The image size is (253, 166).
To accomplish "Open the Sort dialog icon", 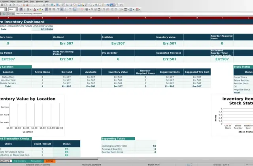I will (64, 5).
